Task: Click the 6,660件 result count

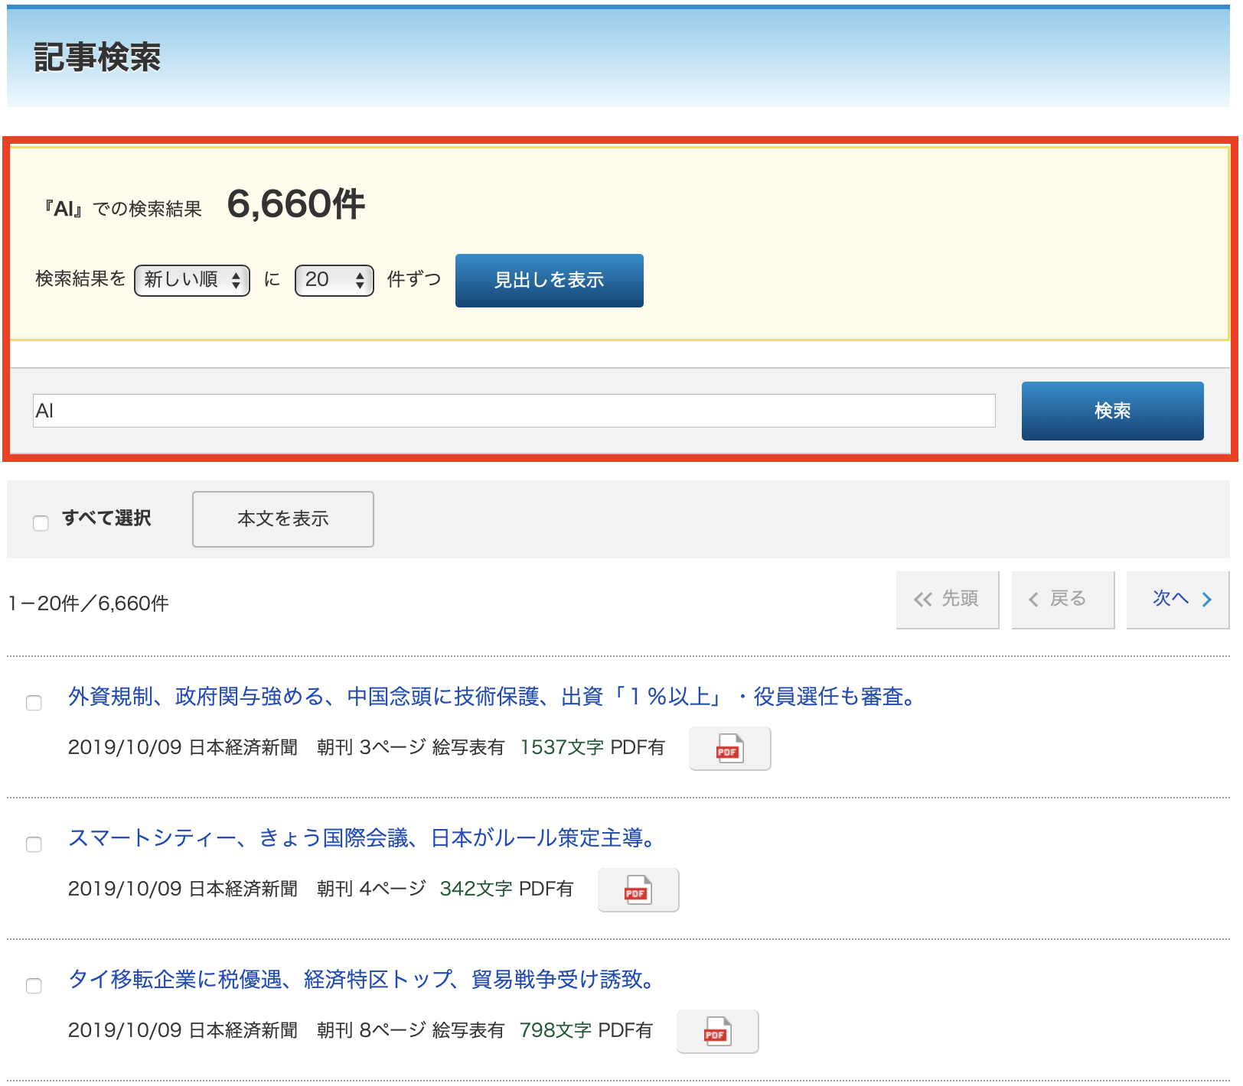Action: click(x=296, y=204)
